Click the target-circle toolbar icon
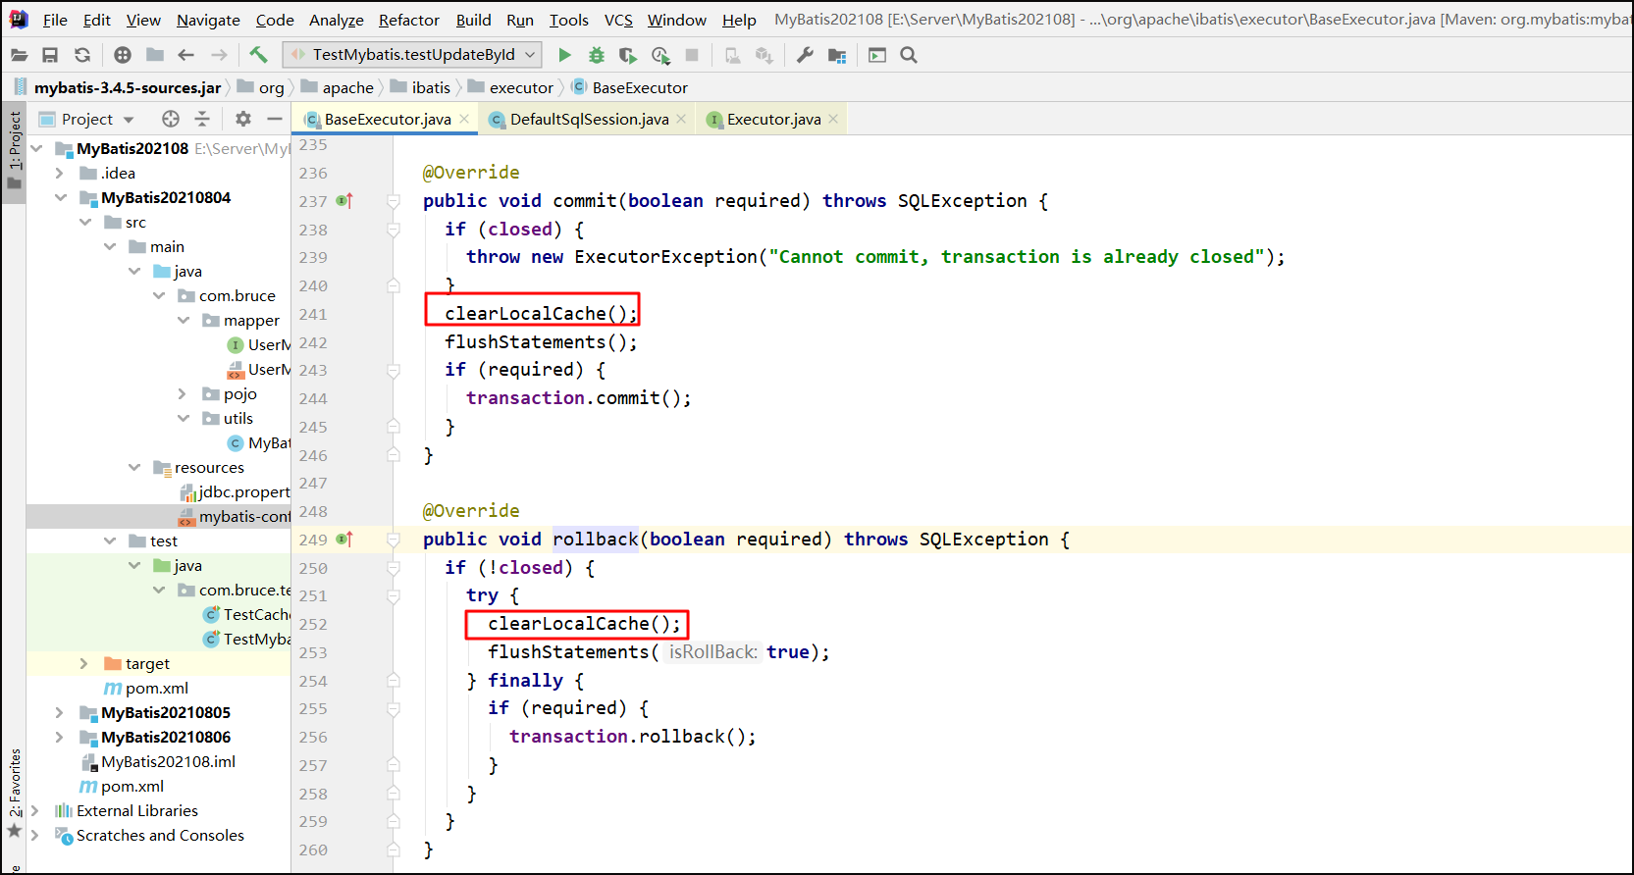 pos(123,55)
